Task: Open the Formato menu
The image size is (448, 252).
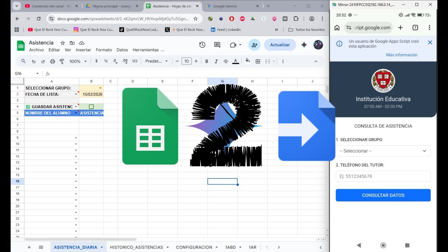Action: click(x=104, y=50)
